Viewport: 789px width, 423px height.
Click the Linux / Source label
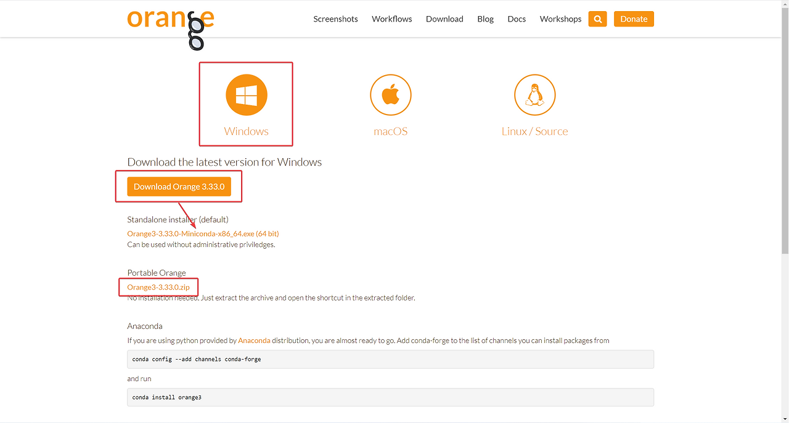[535, 131]
